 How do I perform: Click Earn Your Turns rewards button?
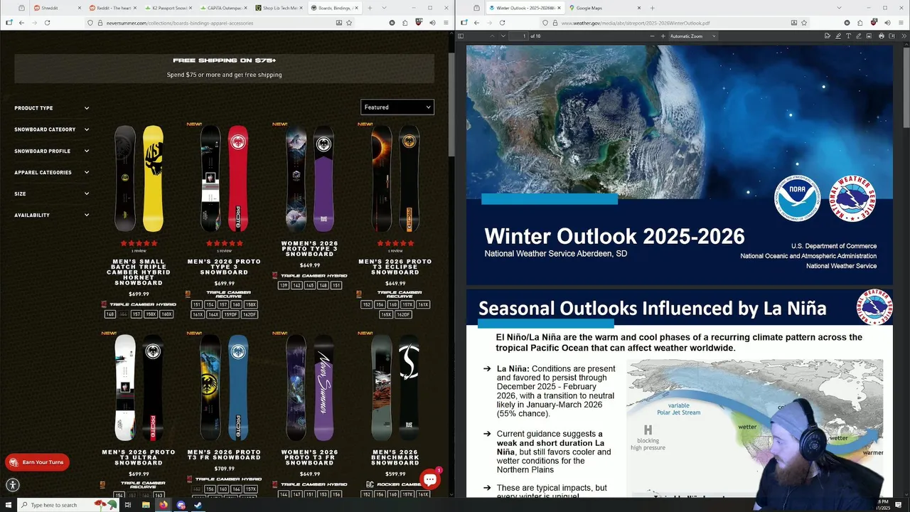tap(37, 462)
